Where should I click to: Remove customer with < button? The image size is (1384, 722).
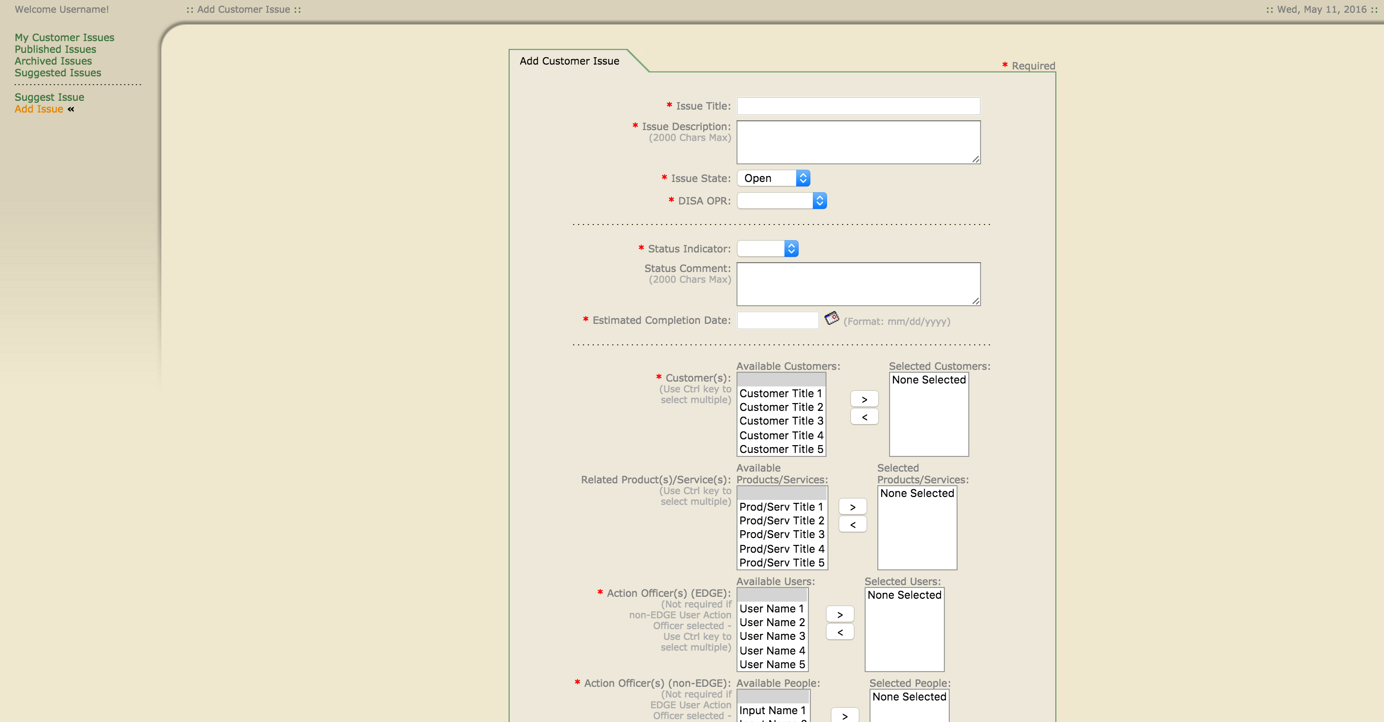(864, 416)
